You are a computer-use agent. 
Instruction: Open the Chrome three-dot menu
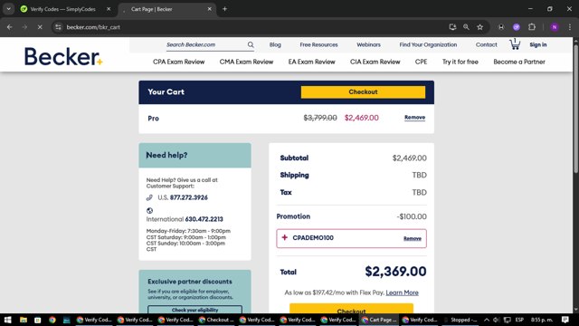tap(570, 27)
